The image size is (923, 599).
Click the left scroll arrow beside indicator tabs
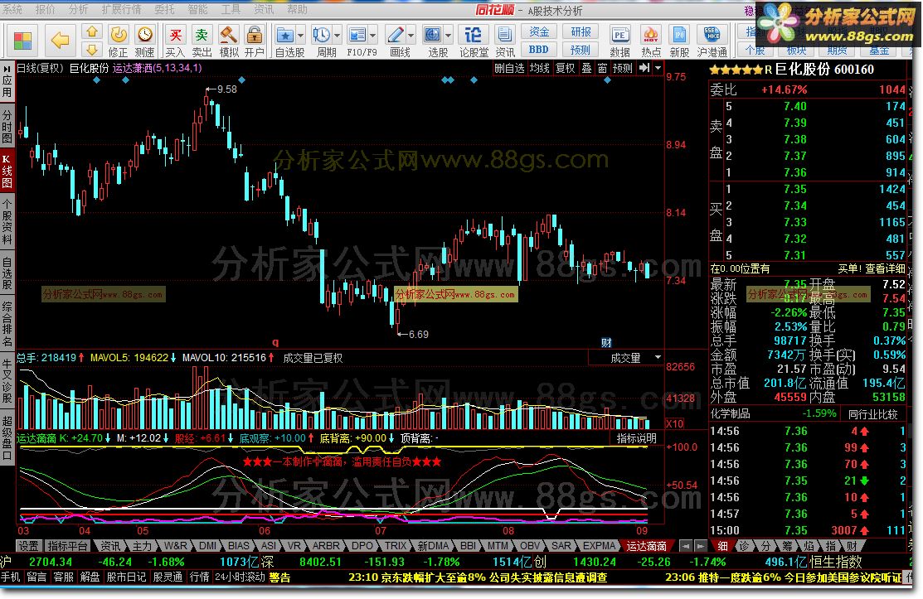tap(685, 546)
